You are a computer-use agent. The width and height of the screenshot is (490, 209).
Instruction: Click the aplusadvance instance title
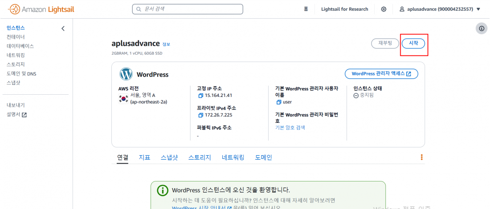click(135, 44)
